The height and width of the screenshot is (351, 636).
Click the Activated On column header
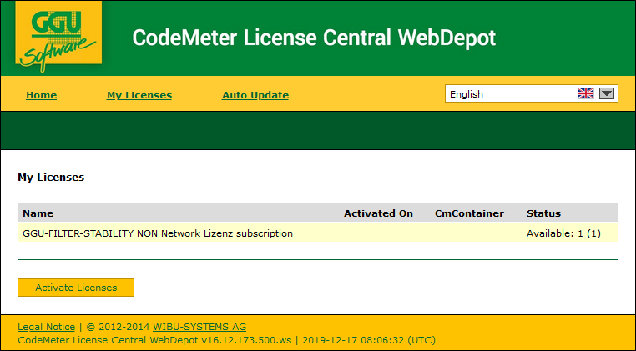coord(378,213)
